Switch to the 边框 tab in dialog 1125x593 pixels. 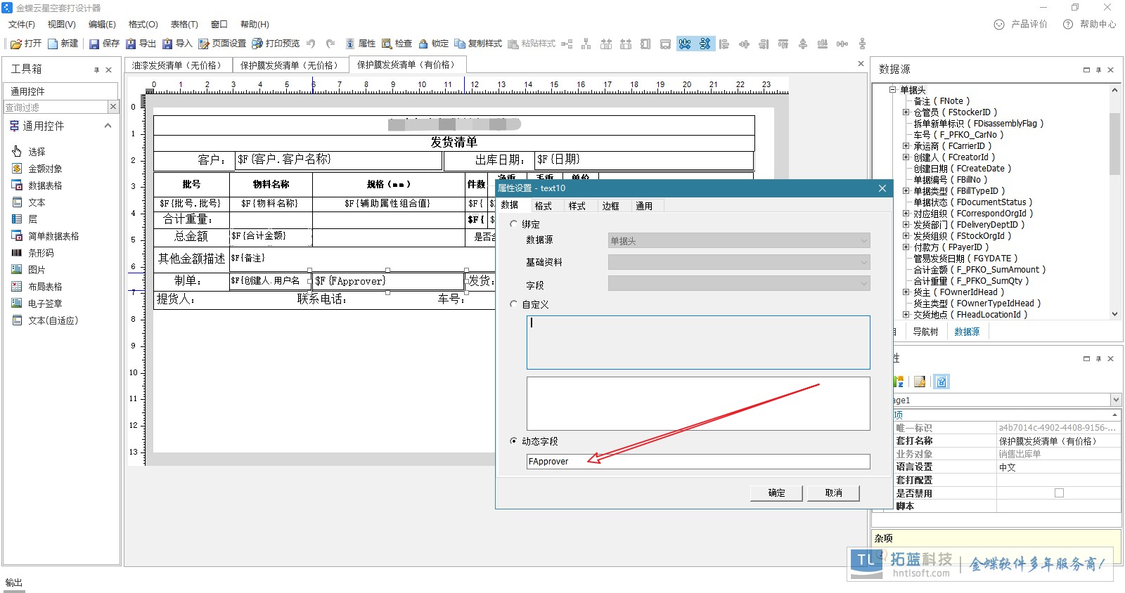point(610,206)
